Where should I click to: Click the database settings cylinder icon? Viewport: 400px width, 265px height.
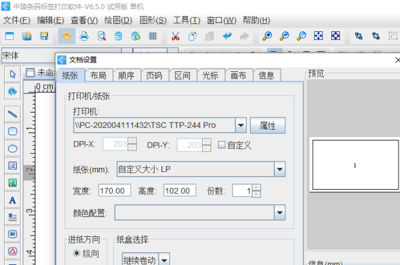pos(119,36)
